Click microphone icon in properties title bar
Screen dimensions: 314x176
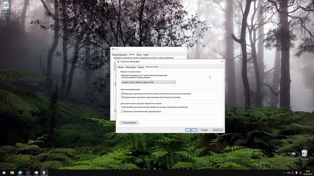tap(118, 62)
